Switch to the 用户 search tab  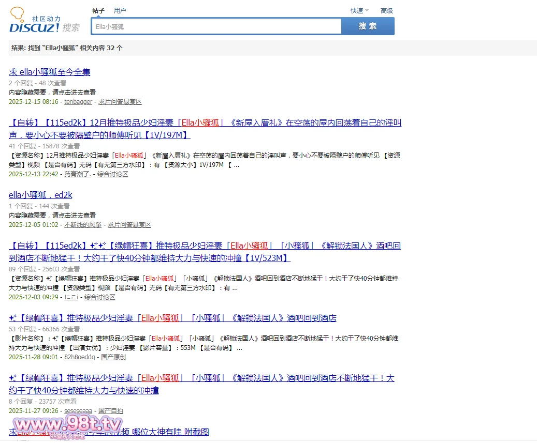[x=120, y=10]
